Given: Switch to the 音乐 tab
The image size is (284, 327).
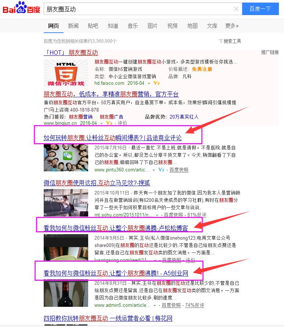Looking at the screenshot, I should point(133,26).
